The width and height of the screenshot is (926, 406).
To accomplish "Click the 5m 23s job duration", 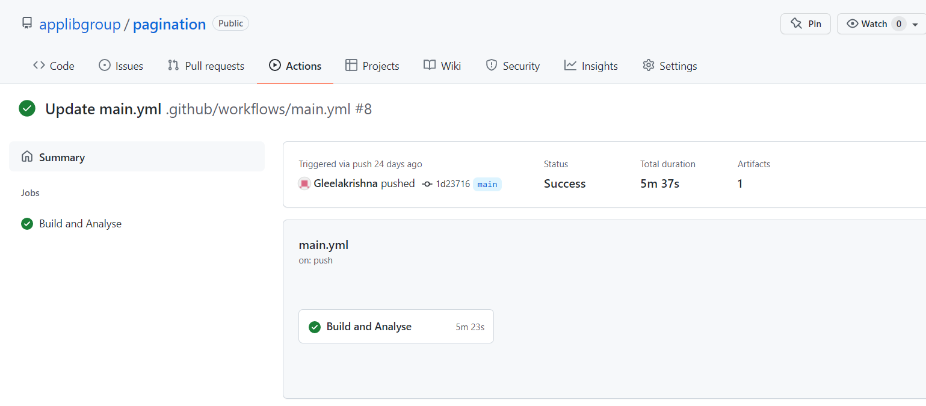I will pos(470,327).
